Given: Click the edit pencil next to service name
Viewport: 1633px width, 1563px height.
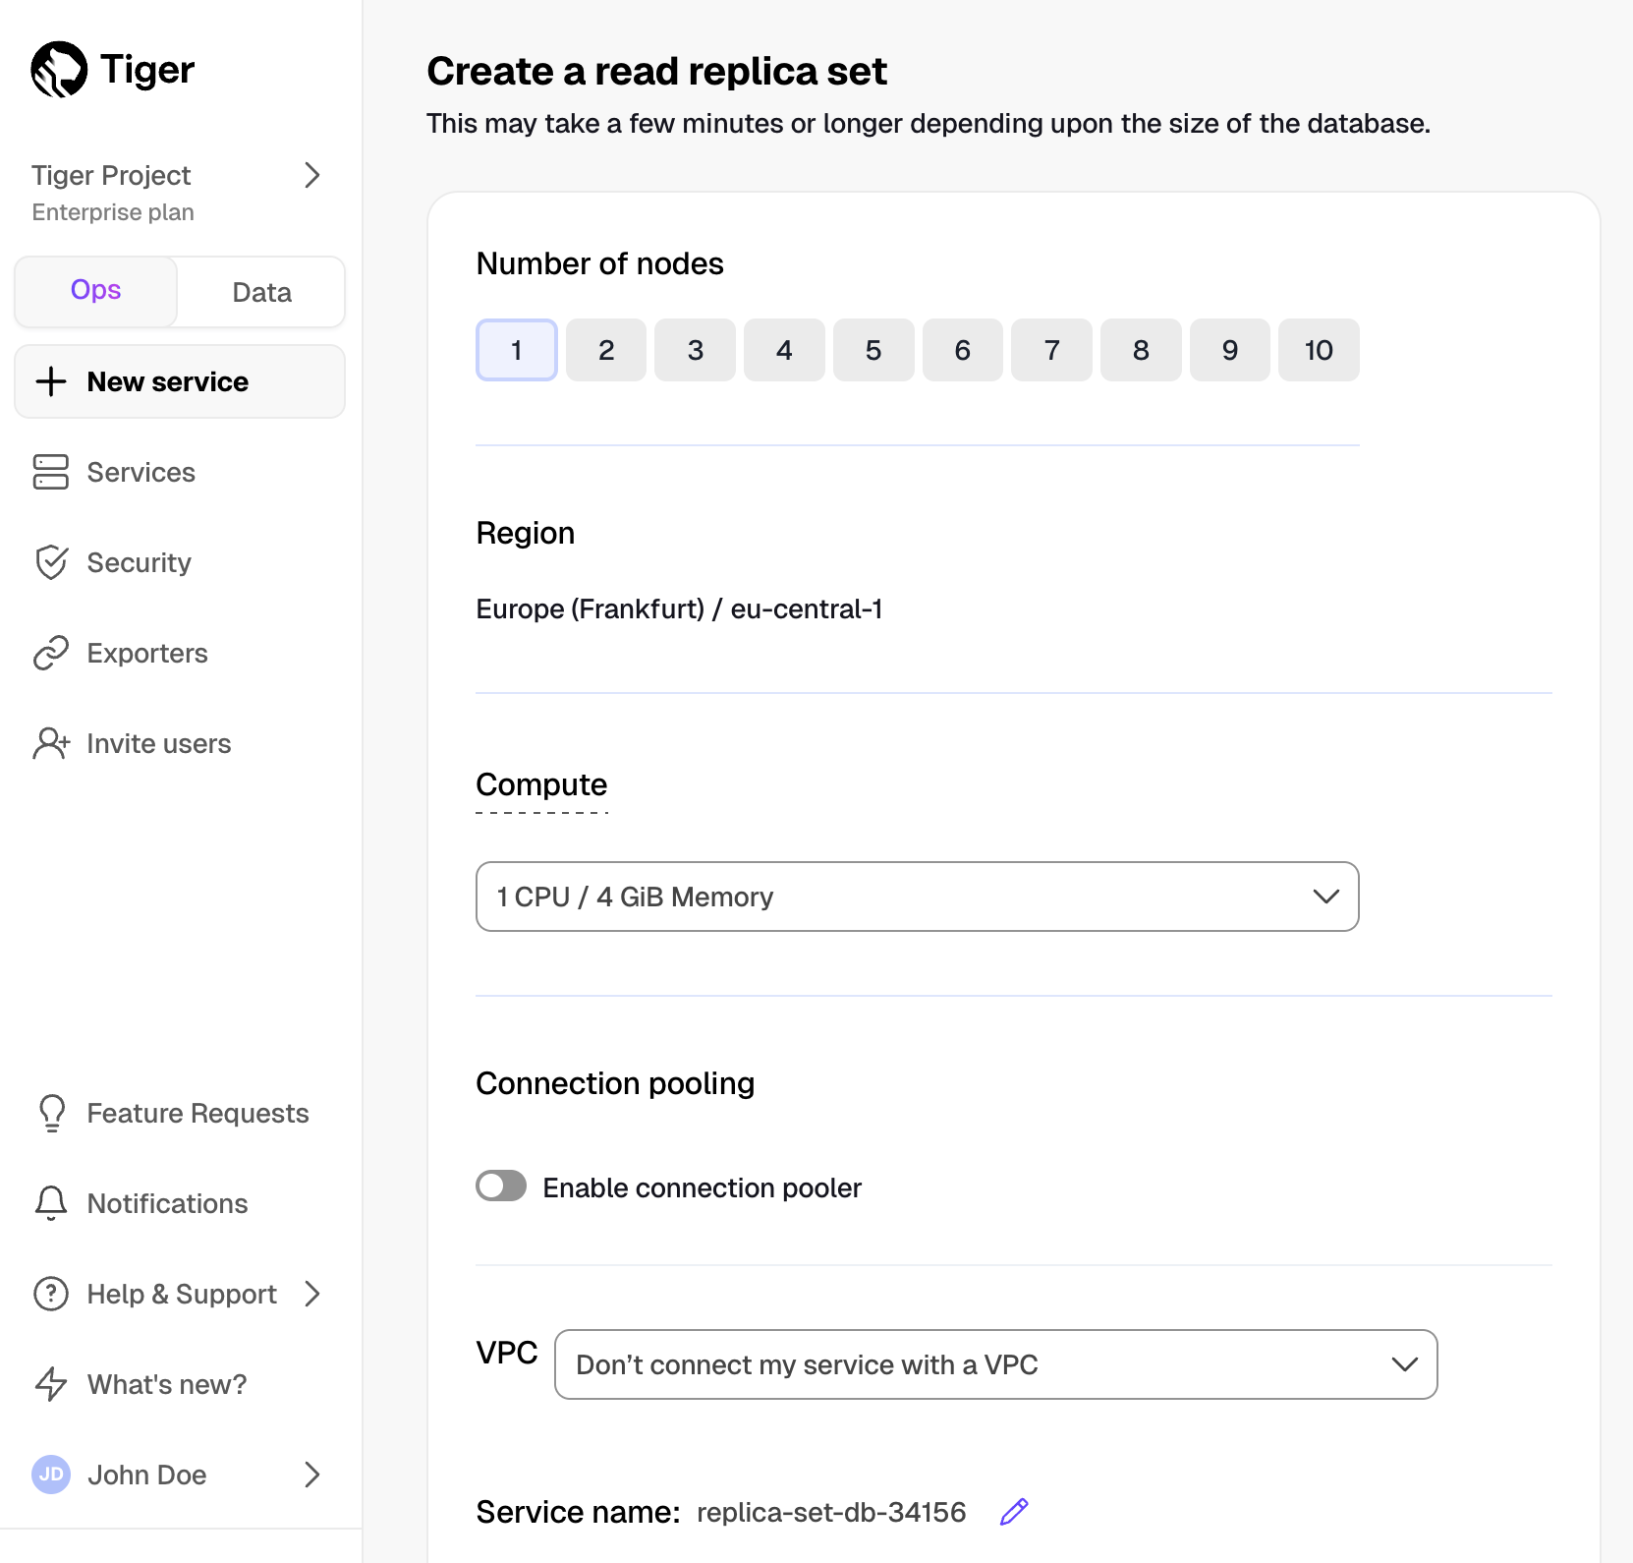Looking at the screenshot, I should [1013, 1512].
